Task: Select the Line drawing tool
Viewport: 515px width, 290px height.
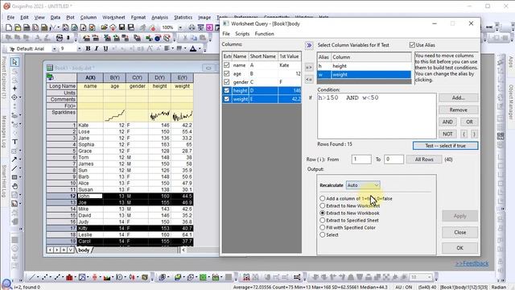Action: [x=14, y=168]
